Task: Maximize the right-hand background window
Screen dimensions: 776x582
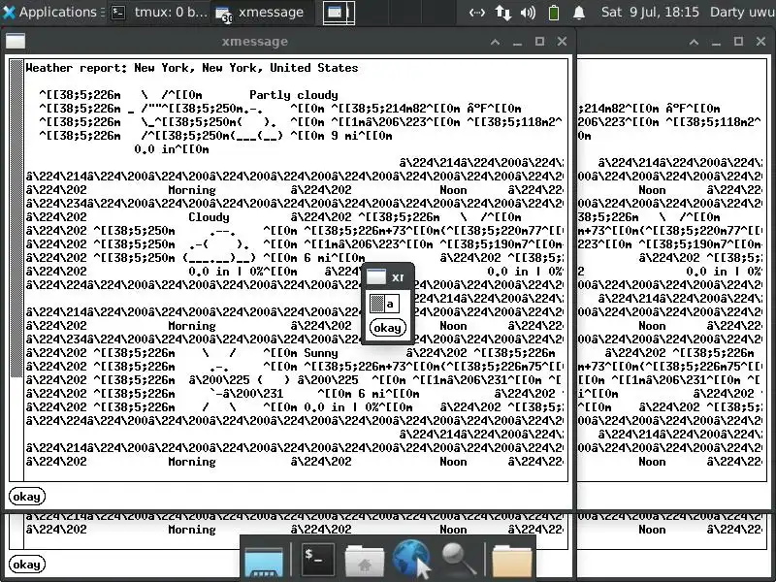Action: [738, 42]
